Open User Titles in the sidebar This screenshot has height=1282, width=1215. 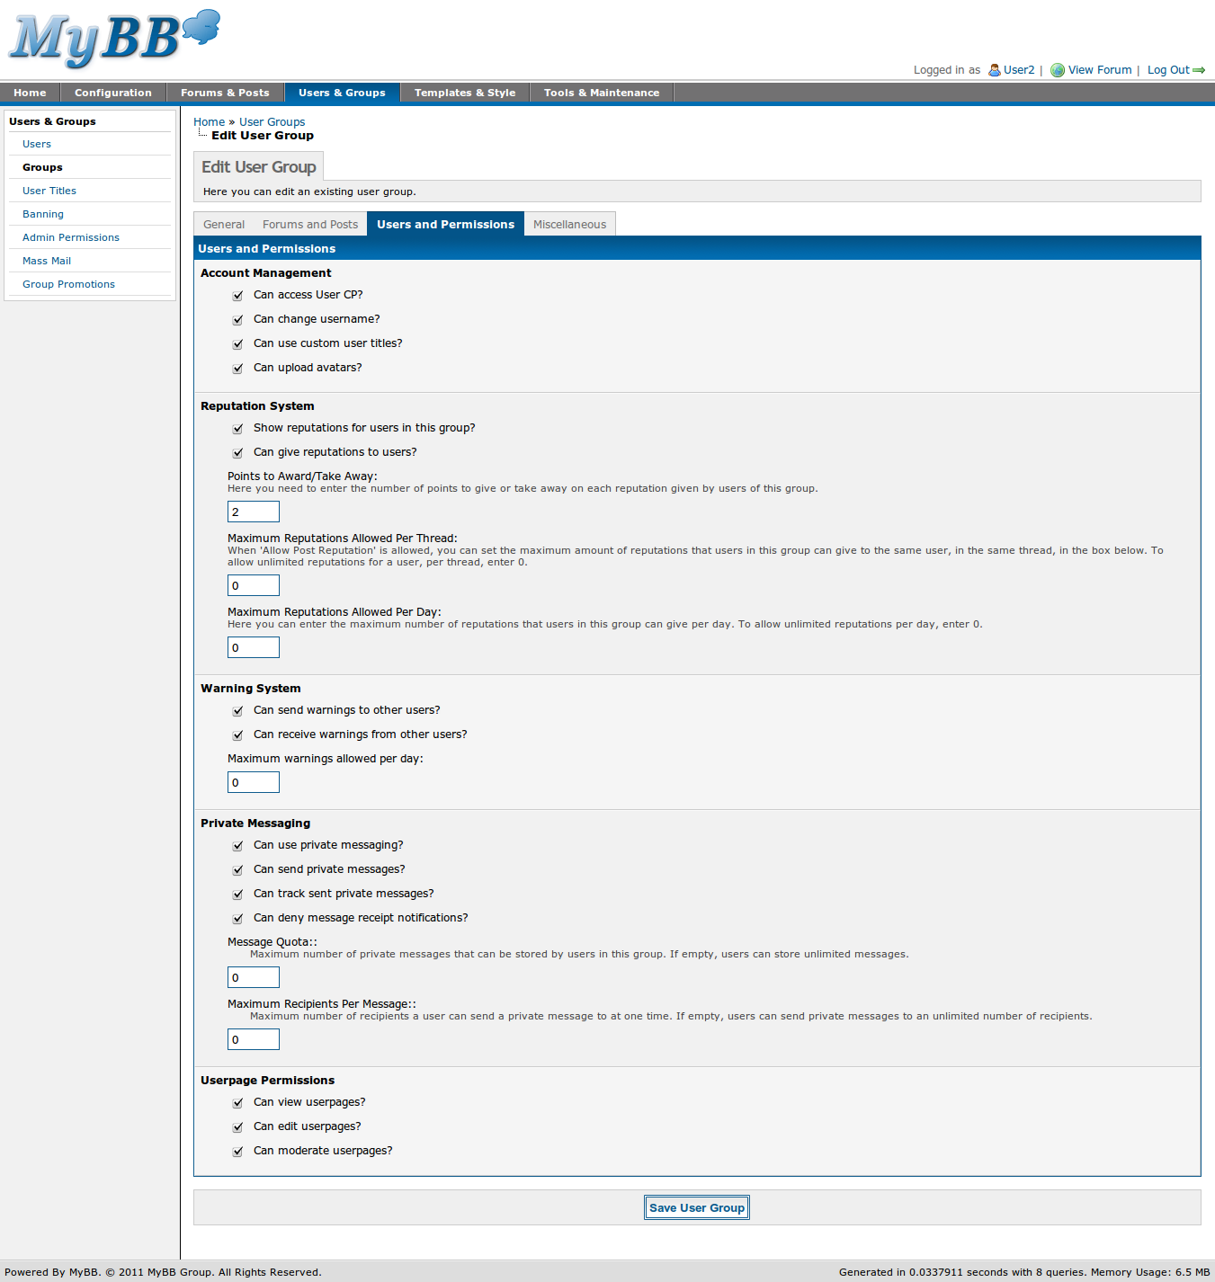49,191
